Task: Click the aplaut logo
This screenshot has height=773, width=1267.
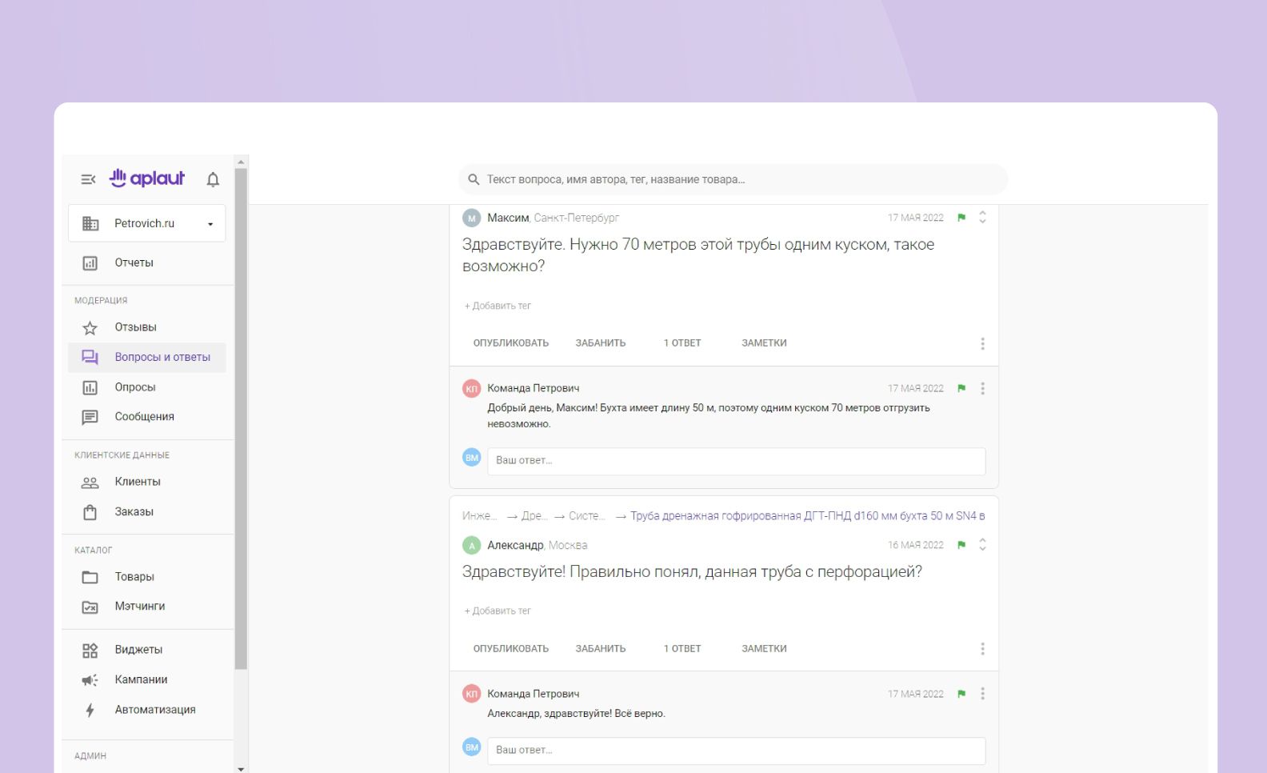Action: tap(147, 178)
